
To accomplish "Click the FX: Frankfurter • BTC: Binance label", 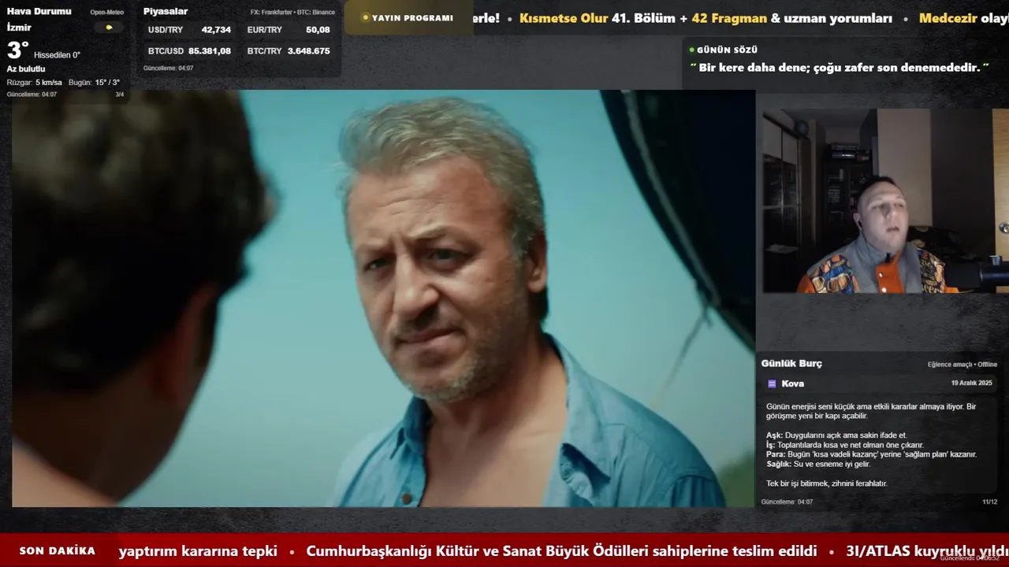I will tap(292, 12).
